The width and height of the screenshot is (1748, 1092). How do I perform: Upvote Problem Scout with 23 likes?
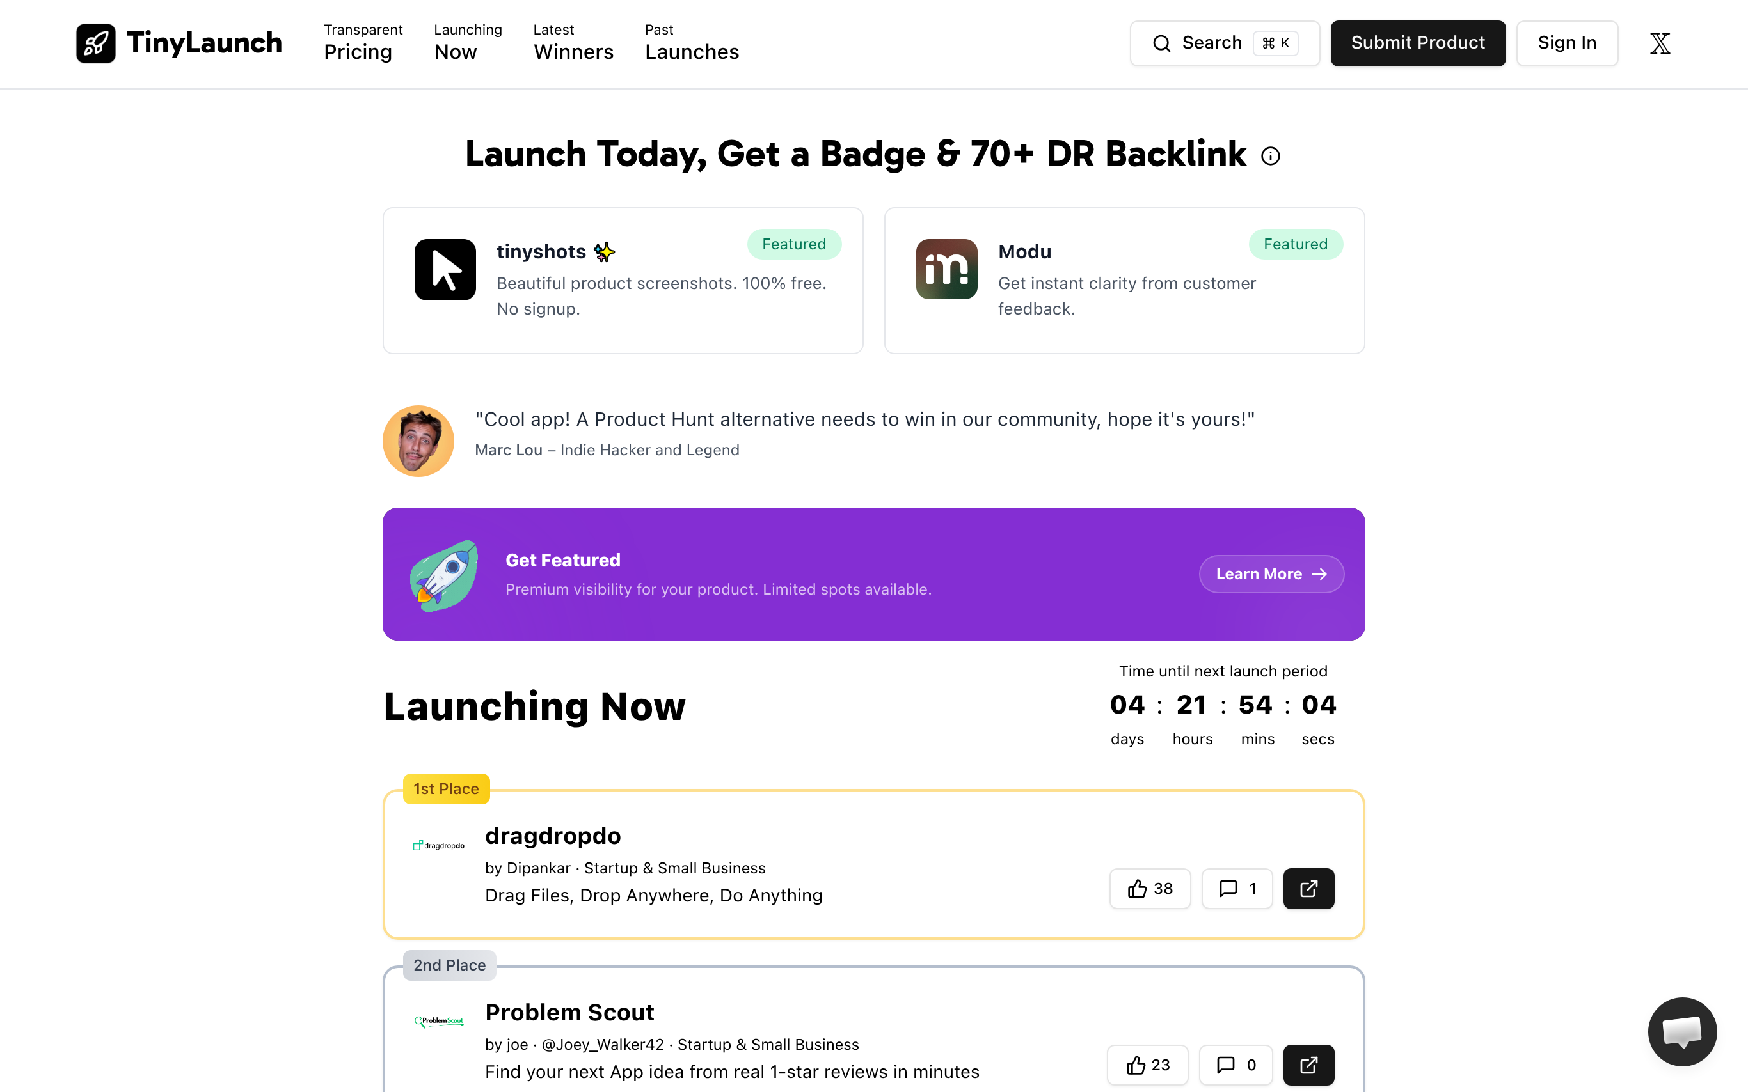(x=1147, y=1065)
